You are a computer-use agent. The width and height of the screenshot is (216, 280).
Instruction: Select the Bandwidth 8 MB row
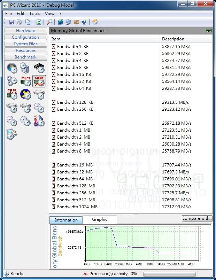[131, 151]
